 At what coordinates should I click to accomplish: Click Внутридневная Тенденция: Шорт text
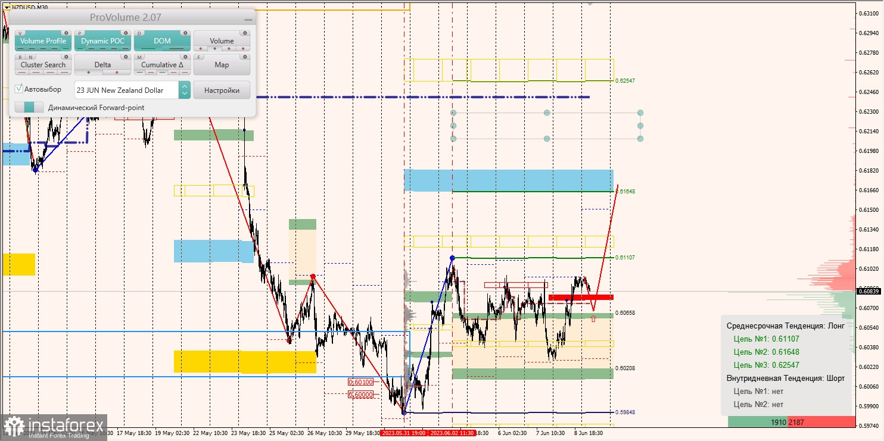pyautogui.click(x=786, y=378)
